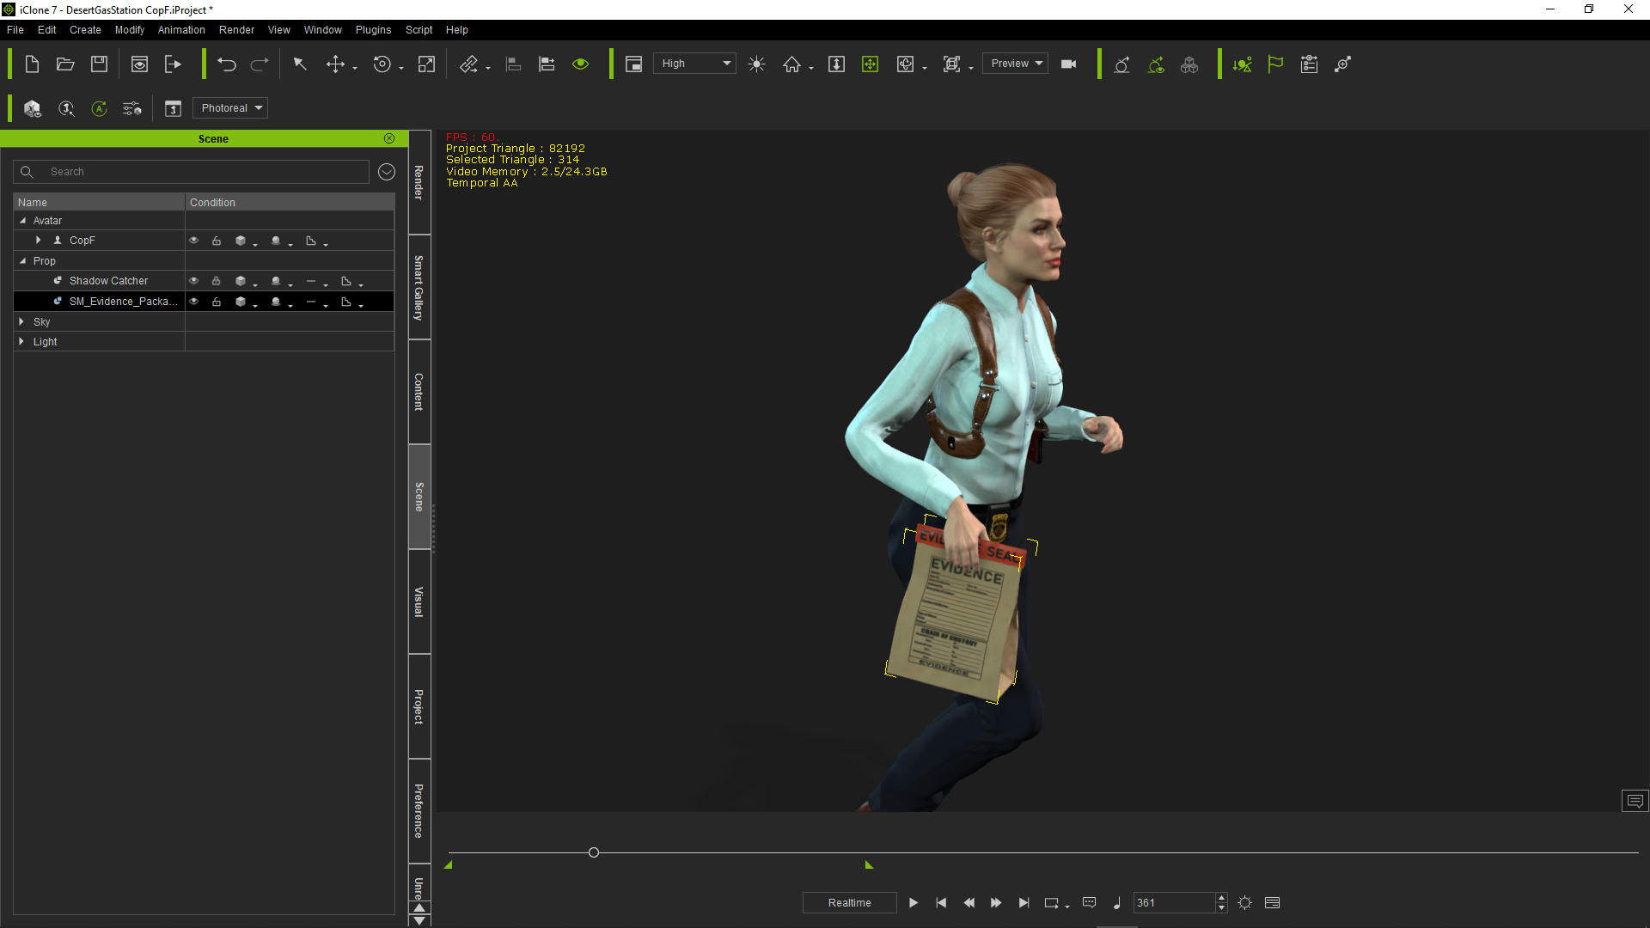Click the Export arrow icon in the toolbar
Viewport: 1650px width, 928px height.
click(x=173, y=64)
